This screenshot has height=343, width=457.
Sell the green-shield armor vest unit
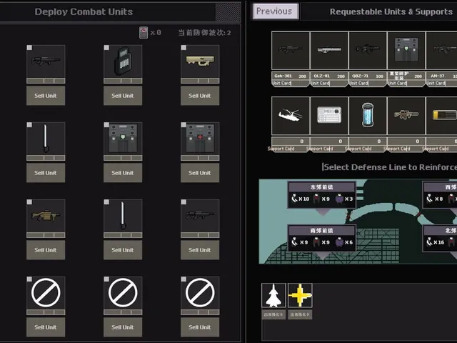(123, 173)
